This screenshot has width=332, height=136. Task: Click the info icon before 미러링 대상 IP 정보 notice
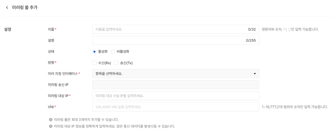(51, 126)
